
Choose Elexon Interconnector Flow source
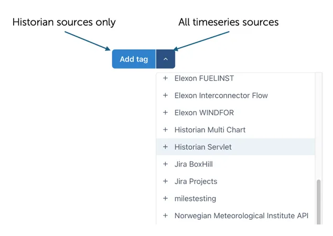[x=221, y=95]
